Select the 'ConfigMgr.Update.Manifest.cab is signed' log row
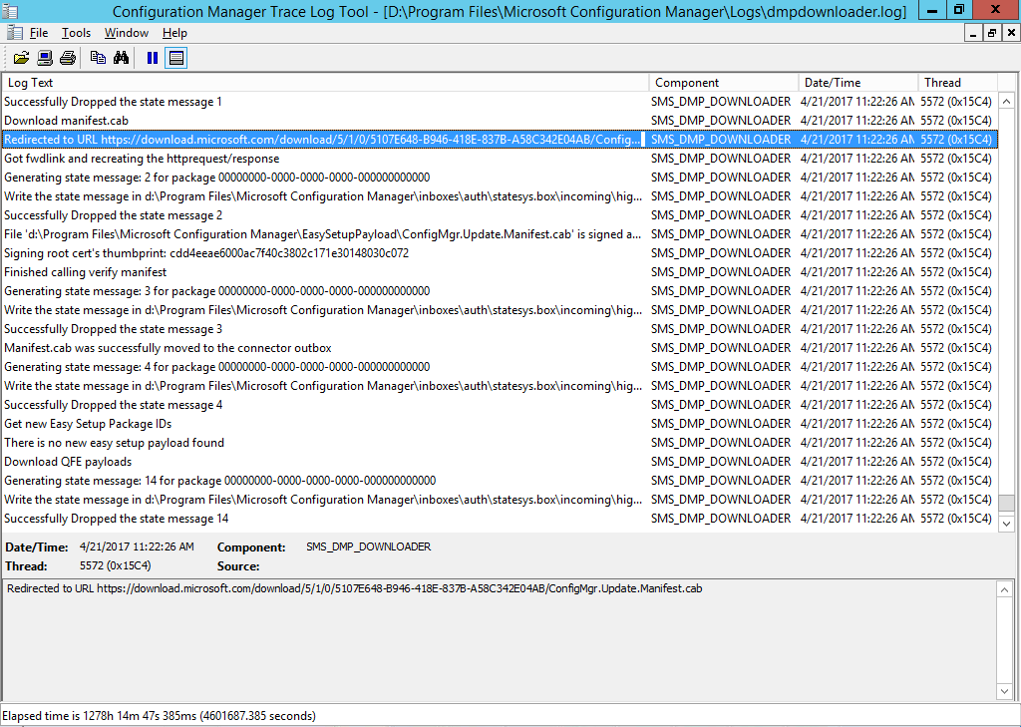Viewport: 1021px width, 727px height. [499, 234]
